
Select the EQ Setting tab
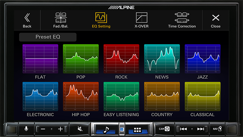(x=101, y=20)
